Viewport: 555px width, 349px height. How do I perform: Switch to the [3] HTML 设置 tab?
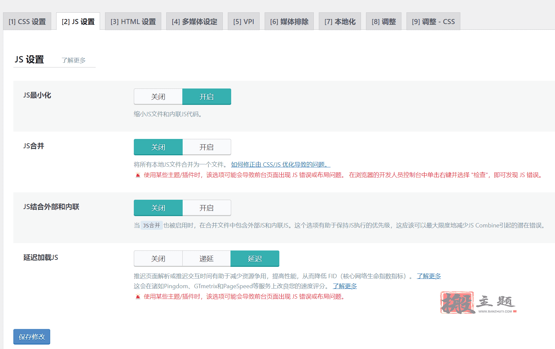click(x=133, y=21)
